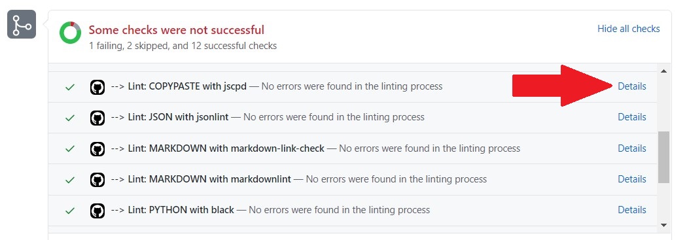Open Details for PYTHON with black
Viewport: 689px width, 240px height.
point(632,210)
